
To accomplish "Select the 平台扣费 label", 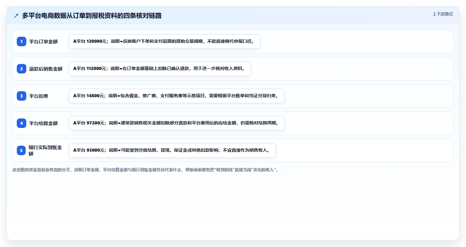I will tap(39, 96).
